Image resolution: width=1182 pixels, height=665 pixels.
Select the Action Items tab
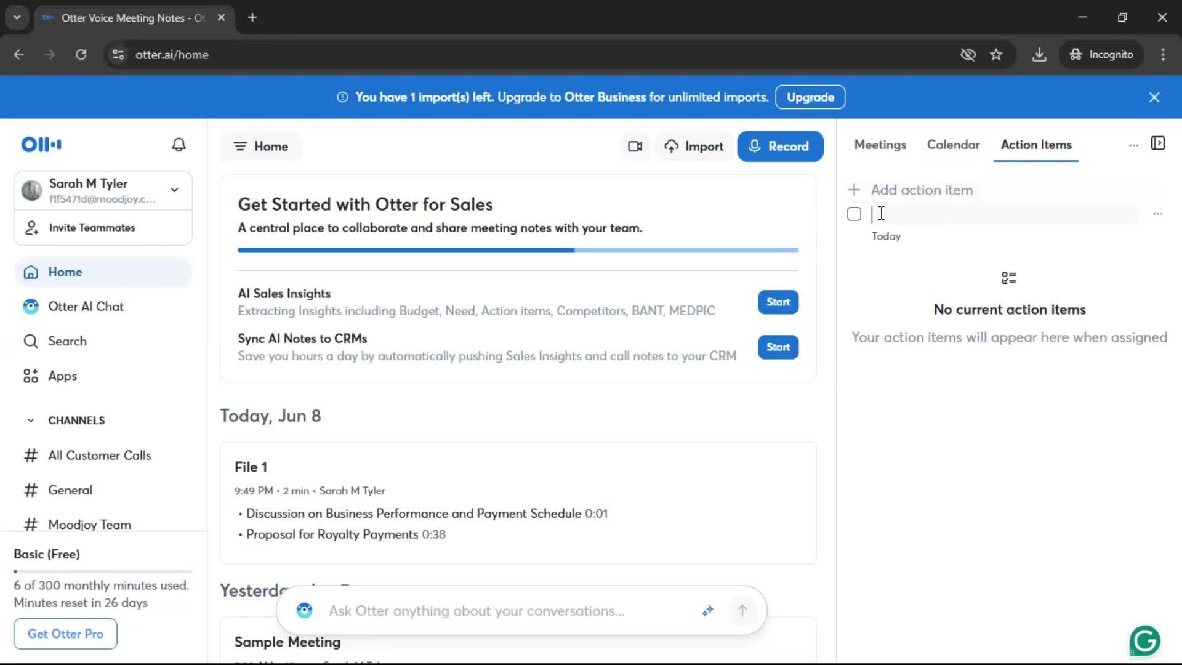click(1035, 145)
